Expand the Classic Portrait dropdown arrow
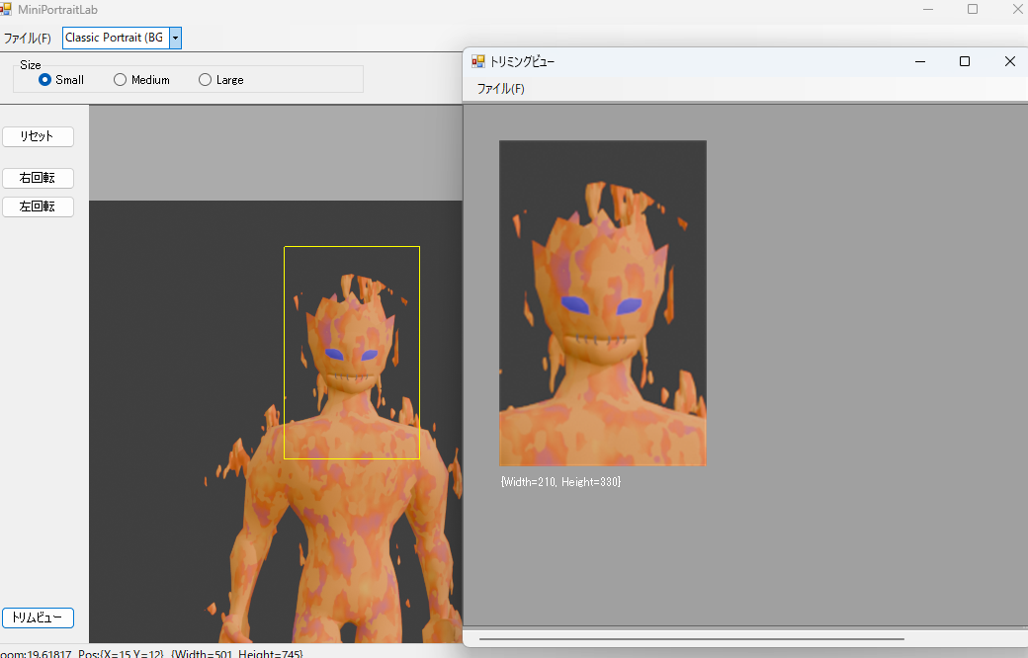This screenshot has width=1028, height=658. click(x=176, y=38)
